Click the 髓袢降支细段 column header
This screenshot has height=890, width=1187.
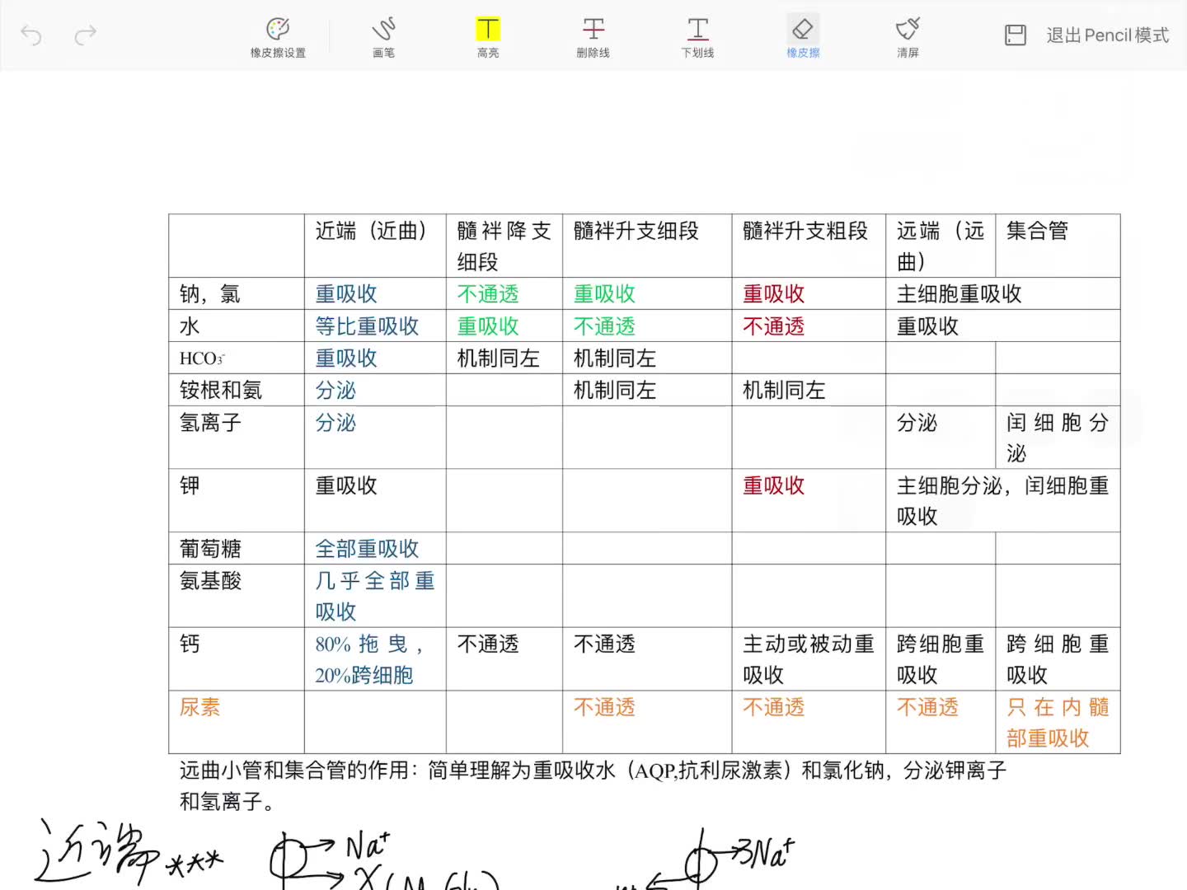[x=504, y=246]
